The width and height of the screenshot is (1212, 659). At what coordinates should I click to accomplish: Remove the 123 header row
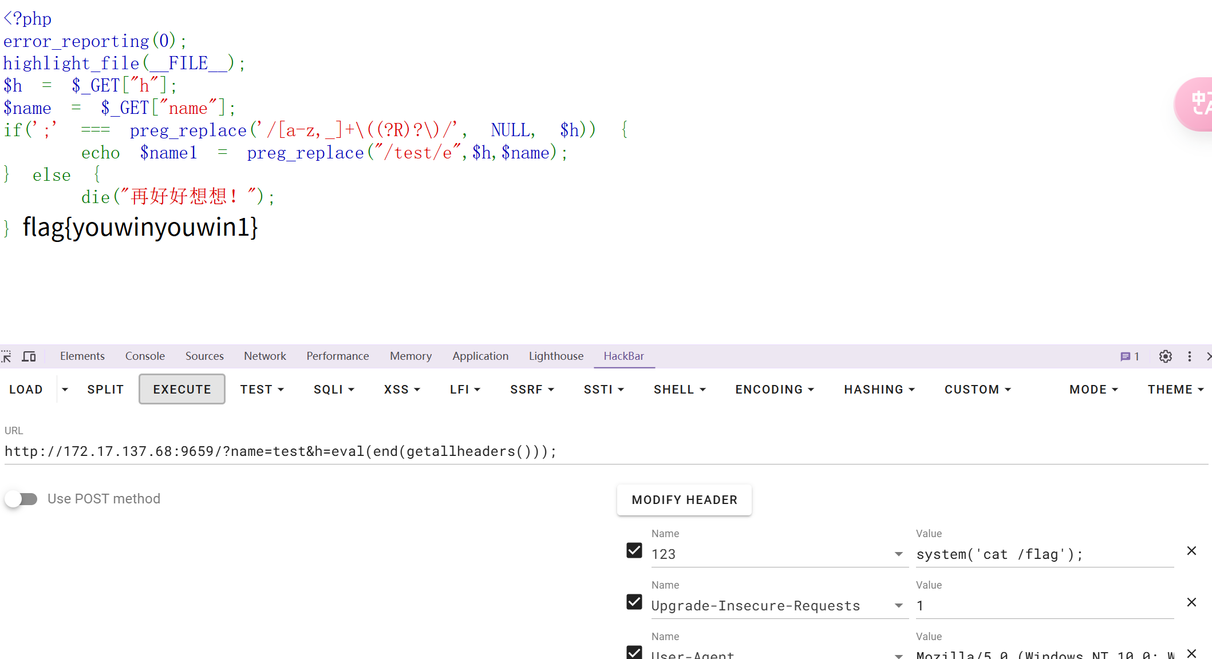(1192, 550)
